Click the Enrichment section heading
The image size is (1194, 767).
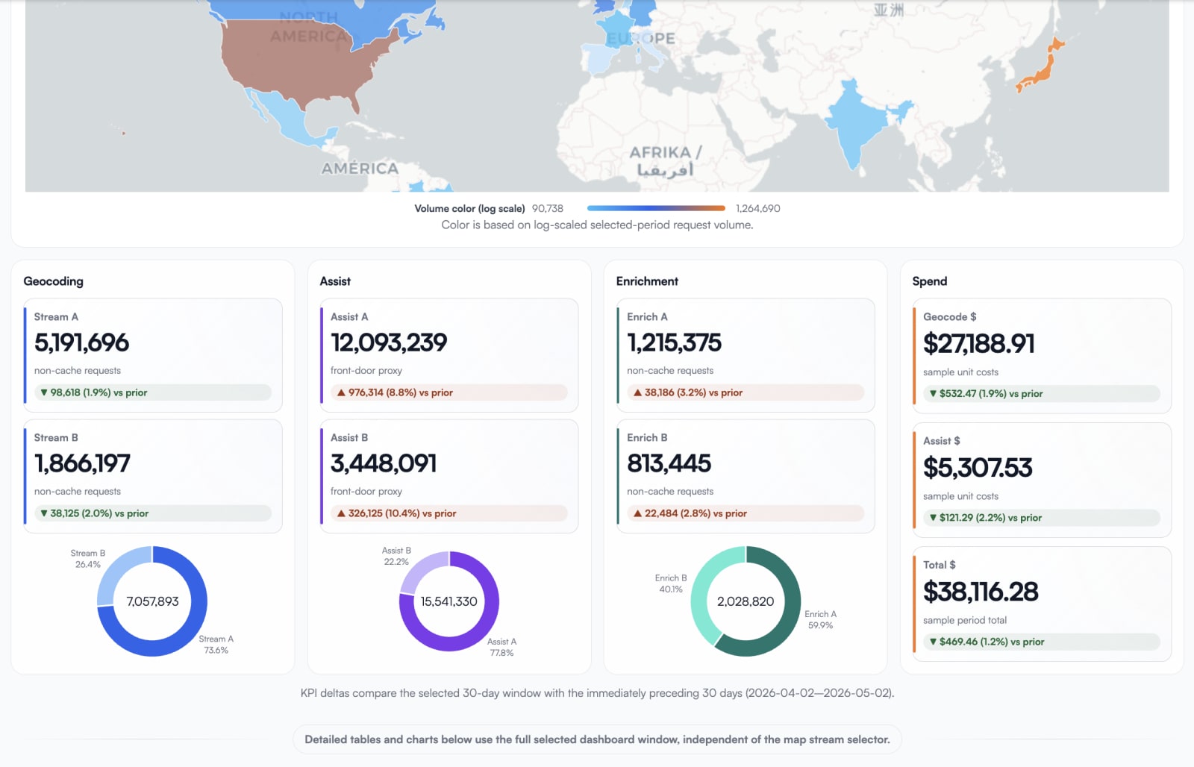(x=647, y=281)
